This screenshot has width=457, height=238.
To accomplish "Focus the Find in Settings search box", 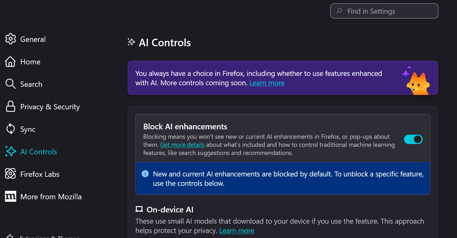I will pyautogui.click(x=384, y=11).
